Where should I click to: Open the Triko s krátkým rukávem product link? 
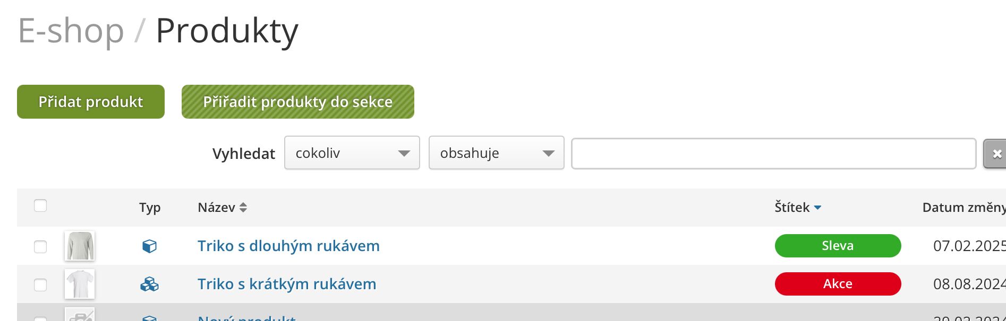click(287, 284)
